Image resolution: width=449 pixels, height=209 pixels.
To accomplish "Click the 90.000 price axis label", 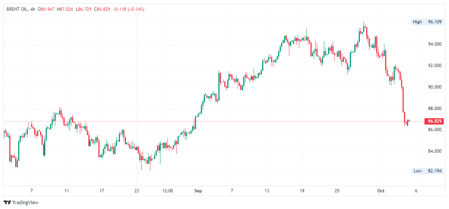I will click(435, 87).
